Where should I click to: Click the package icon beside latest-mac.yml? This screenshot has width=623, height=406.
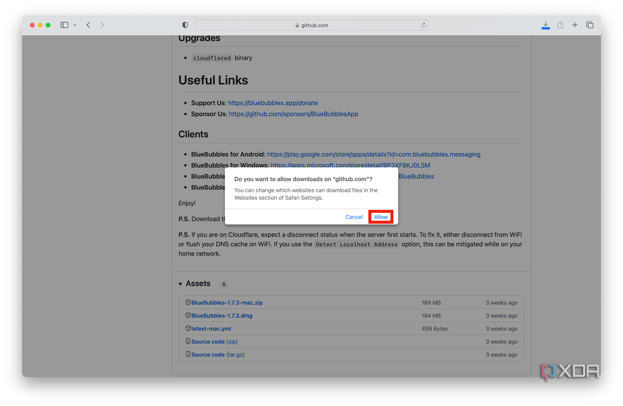188,328
